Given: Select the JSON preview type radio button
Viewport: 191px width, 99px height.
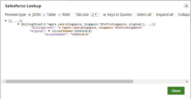Looking at the screenshot, I should 29,15.
